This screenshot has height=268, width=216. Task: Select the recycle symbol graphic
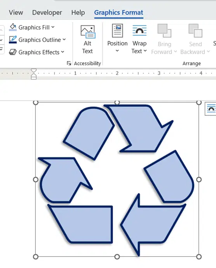pos(117,179)
